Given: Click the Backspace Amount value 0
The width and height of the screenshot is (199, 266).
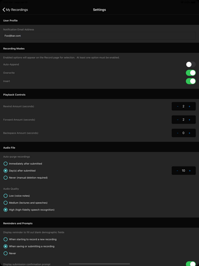Looking at the screenshot, I should coord(183,133).
